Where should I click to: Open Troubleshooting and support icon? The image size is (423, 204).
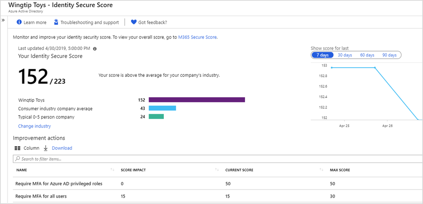click(56, 22)
